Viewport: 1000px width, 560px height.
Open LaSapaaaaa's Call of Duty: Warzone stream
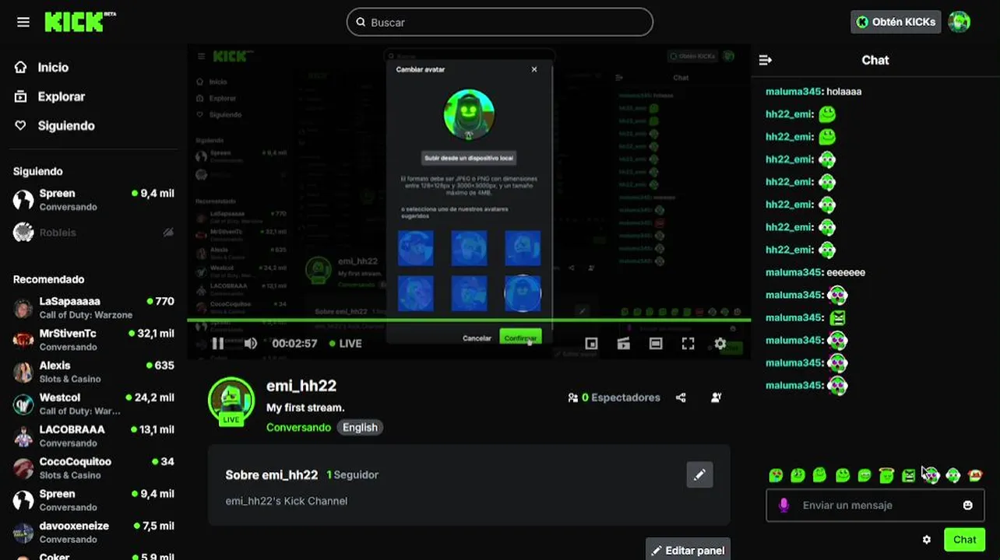pos(93,308)
